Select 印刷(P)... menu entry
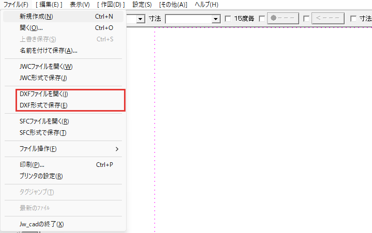Viewport: 372px width, 233px height. 64,165
